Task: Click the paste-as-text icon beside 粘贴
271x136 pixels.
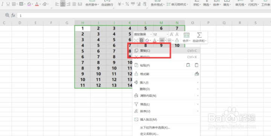Action: pos(188,65)
